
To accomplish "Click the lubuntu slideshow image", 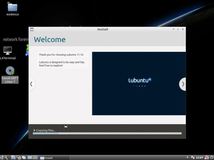I will [x=139, y=84].
